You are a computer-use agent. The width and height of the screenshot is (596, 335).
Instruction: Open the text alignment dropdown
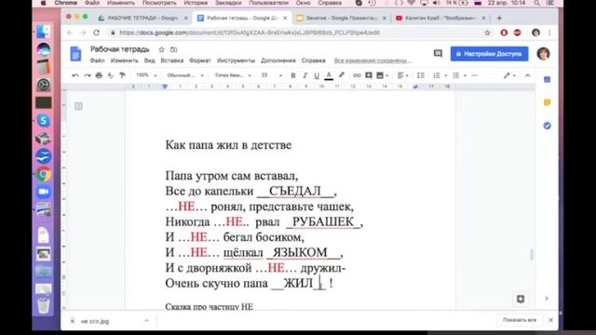(x=402, y=75)
